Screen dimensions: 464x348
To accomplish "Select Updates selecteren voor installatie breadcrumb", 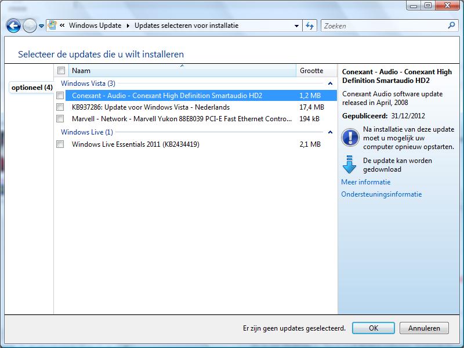I will click(186, 26).
